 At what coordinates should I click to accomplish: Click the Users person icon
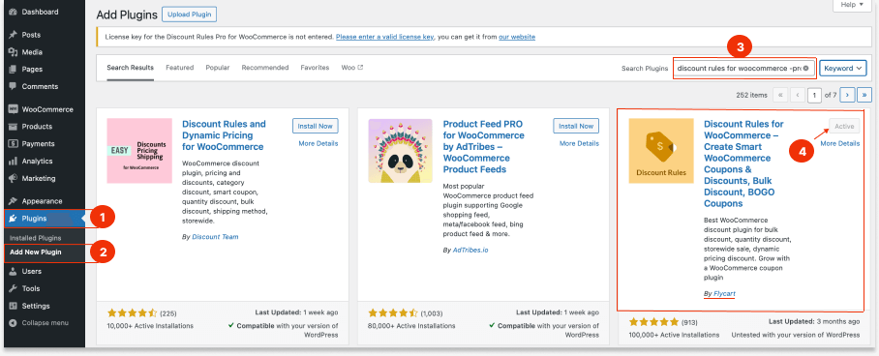click(x=13, y=271)
